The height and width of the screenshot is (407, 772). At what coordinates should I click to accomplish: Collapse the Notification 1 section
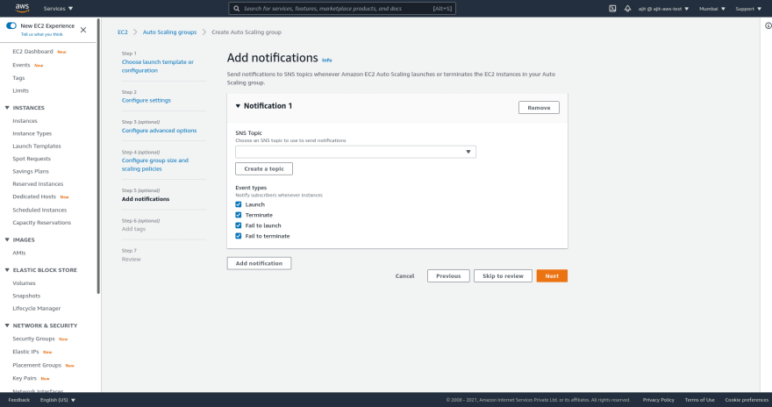[238, 106]
